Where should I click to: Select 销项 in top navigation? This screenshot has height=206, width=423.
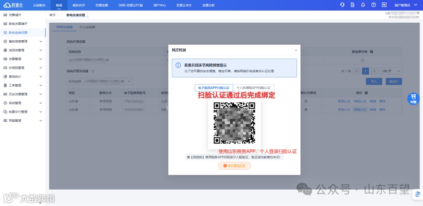coord(59,5)
